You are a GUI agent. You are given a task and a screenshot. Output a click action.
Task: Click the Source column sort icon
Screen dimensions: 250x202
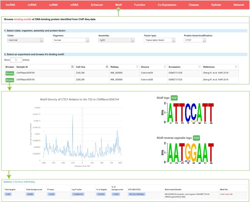point(165,67)
